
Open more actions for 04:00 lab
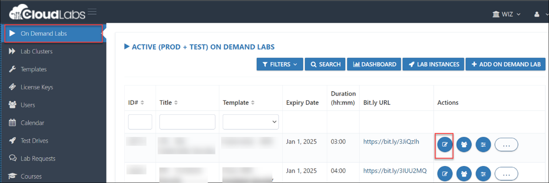[506, 174]
